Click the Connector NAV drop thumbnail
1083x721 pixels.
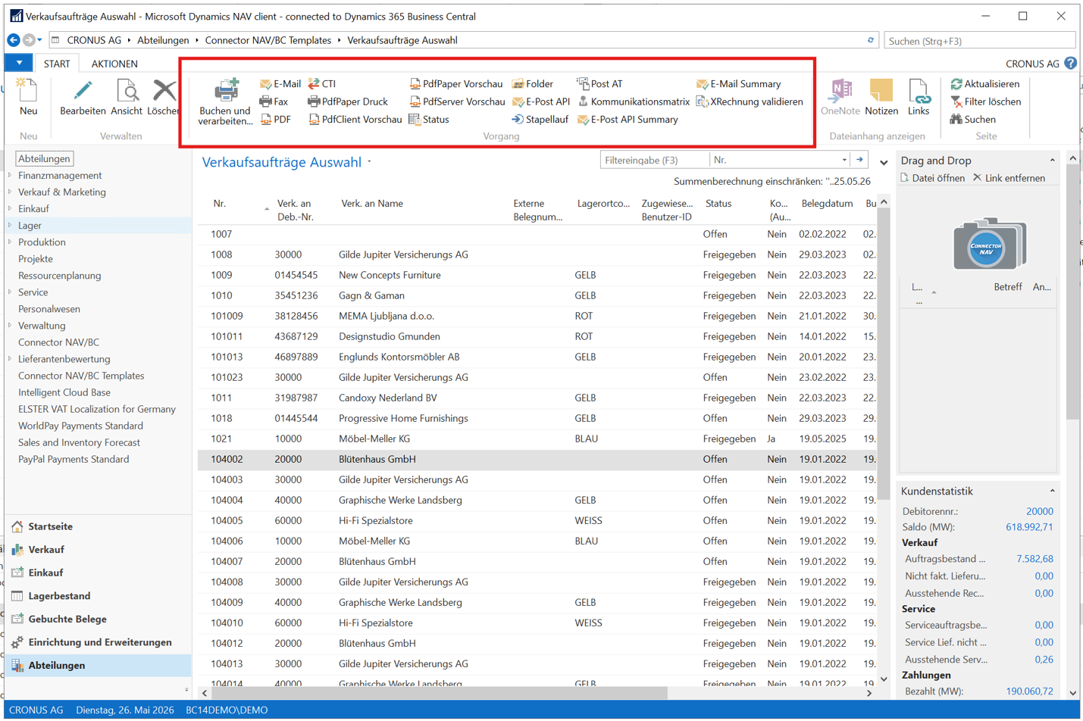point(989,244)
